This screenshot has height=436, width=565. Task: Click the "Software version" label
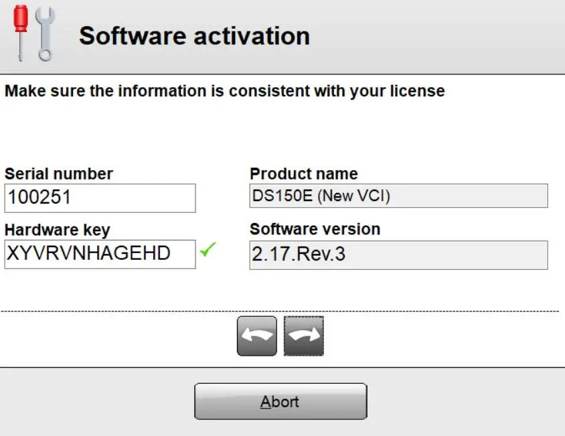315,229
